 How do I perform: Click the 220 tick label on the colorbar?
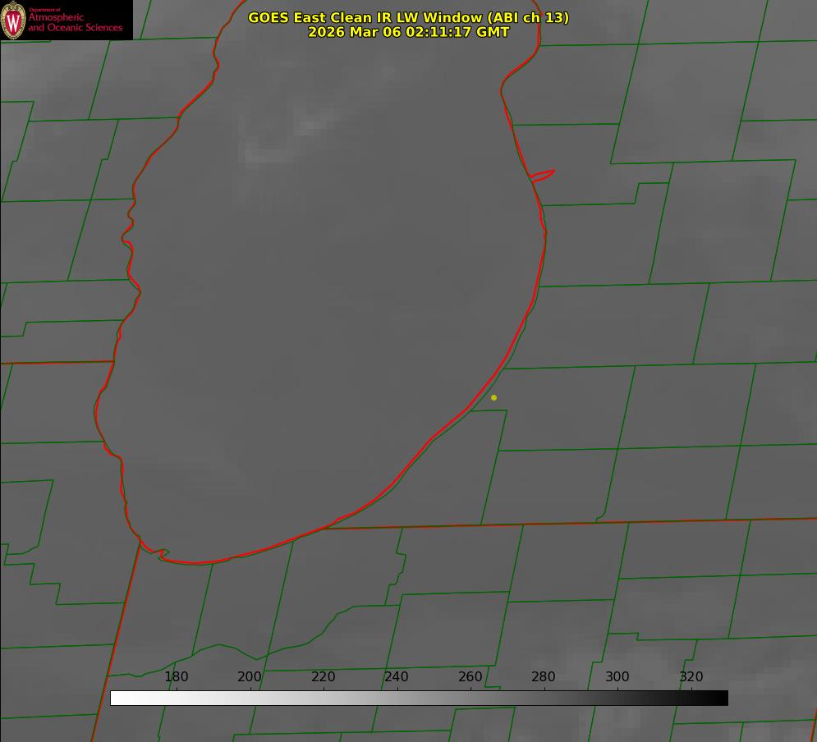pyautogui.click(x=324, y=677)
